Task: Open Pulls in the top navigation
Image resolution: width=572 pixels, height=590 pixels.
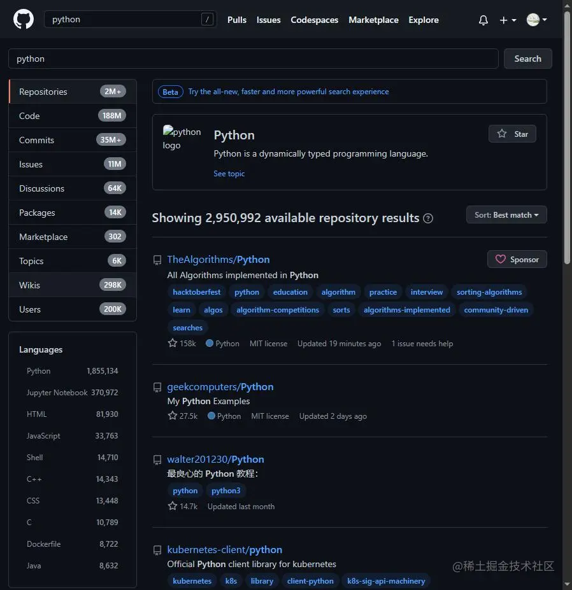Action: click(237, 20)
